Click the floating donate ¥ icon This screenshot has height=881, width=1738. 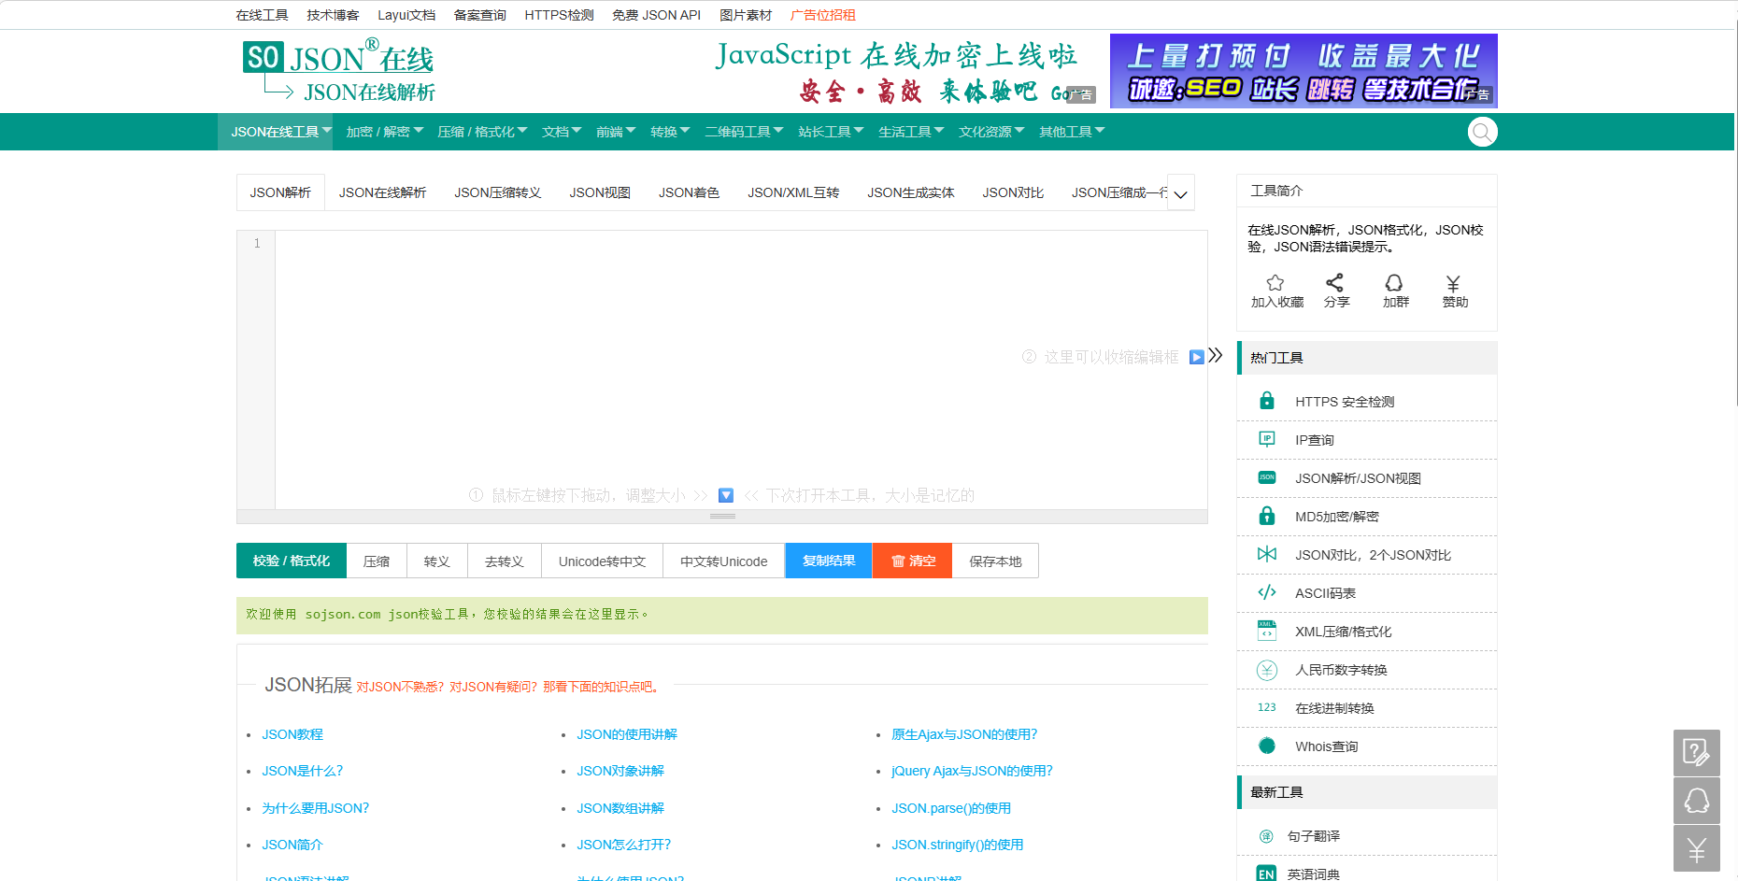point(1696,848)
